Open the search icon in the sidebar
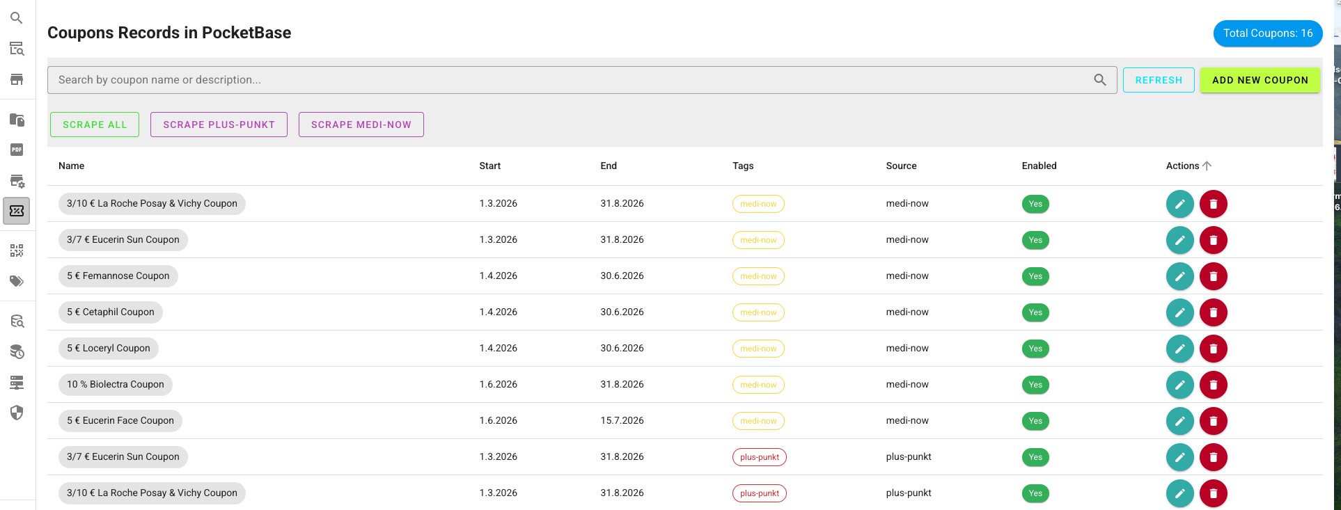Viewport: 1341px width, 510px height. pyautogui.click(x=17, y=18)
